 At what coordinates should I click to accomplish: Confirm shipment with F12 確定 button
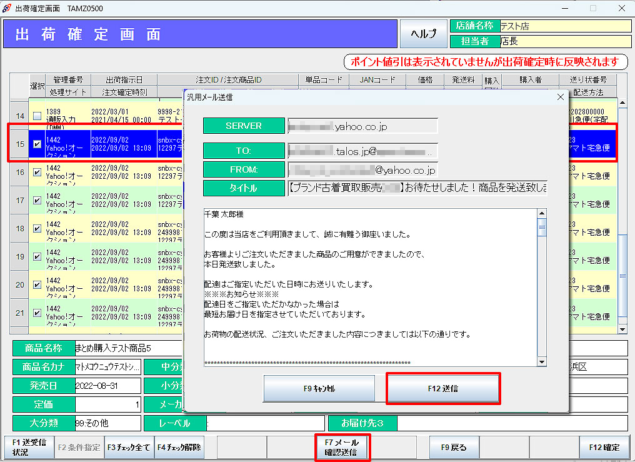(x=604, y=448)
